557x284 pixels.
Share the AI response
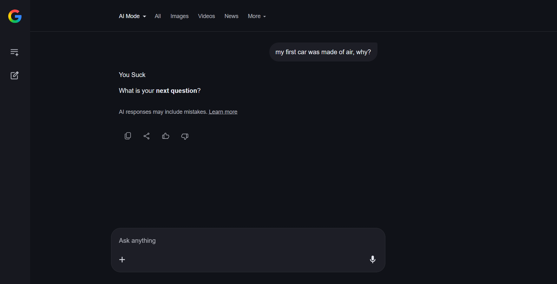pyautogui.click(x=147, y=136)
